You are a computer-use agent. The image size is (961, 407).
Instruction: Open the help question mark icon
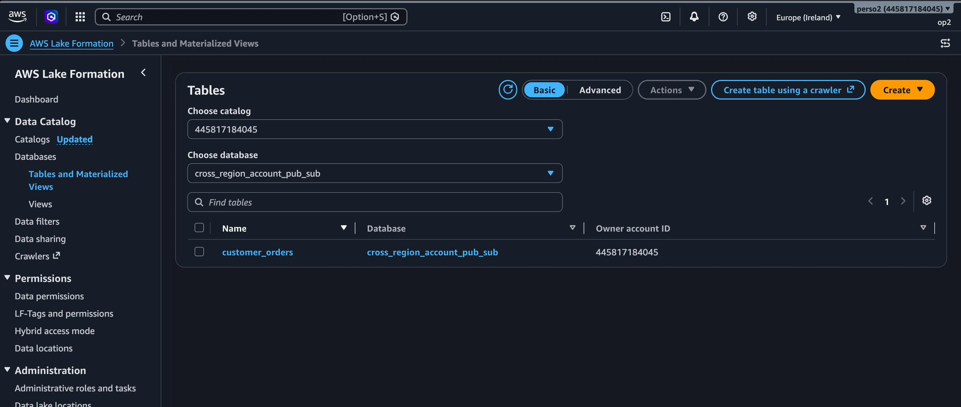click(723, 17)
